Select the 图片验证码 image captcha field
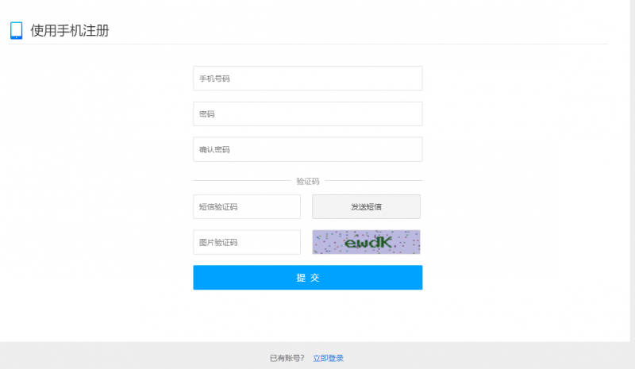The image size is (635, 369). coord(247,242)
